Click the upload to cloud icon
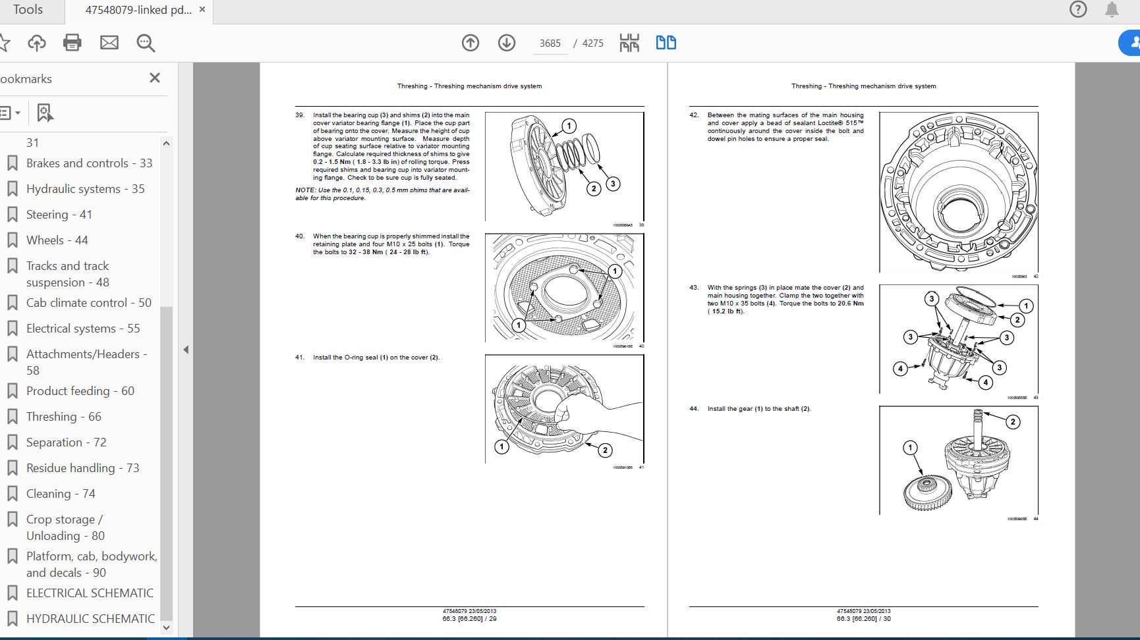 [x=37, y=43]
